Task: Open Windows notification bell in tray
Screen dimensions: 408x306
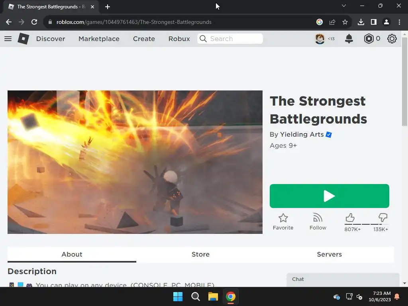Action: pyautogui.click(x=397, y=296)
